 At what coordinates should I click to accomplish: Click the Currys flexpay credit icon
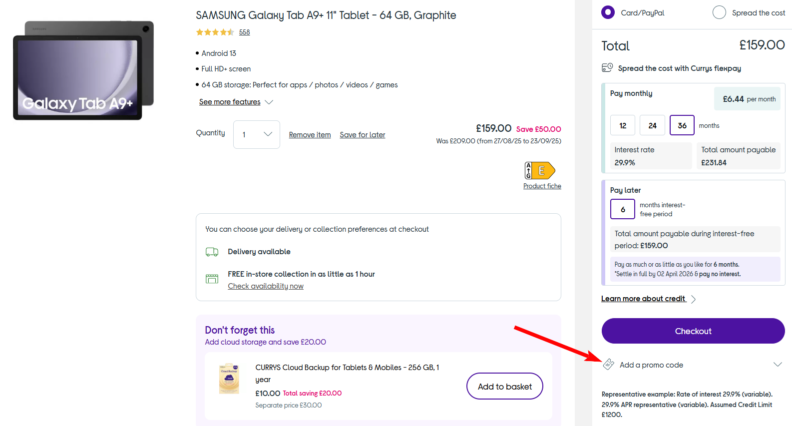coord(607,68)
